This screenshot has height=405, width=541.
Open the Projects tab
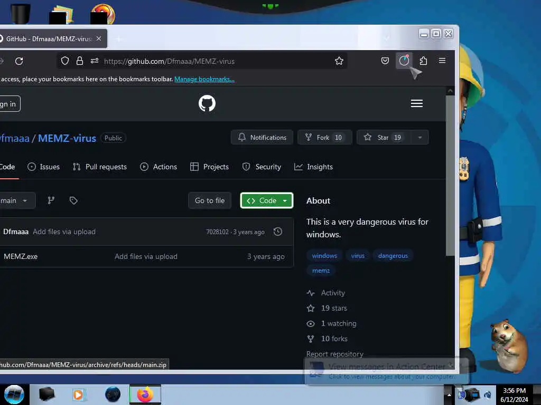(209, 167)
